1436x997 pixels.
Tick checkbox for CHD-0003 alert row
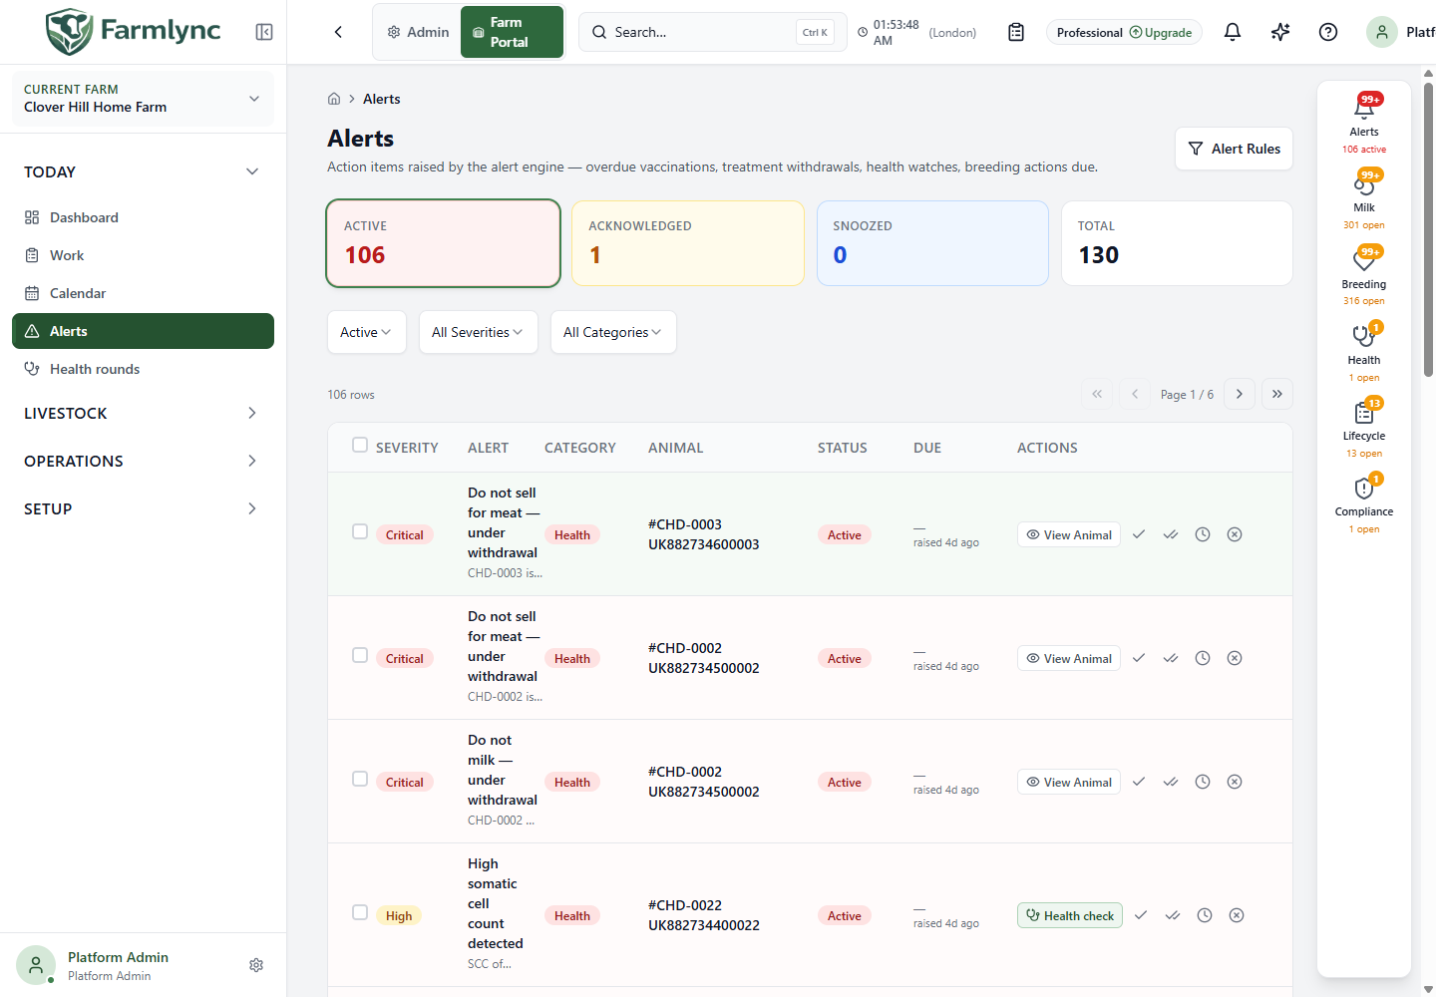coord(360,531)
